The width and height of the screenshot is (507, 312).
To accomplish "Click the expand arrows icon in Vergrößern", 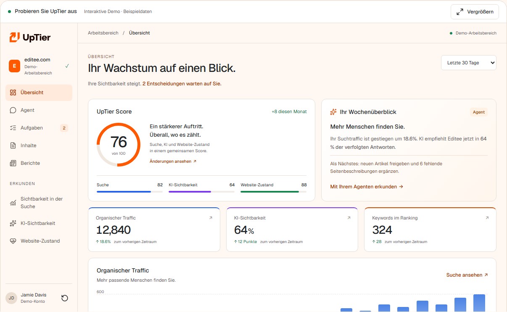I will [x=460, y=12].
